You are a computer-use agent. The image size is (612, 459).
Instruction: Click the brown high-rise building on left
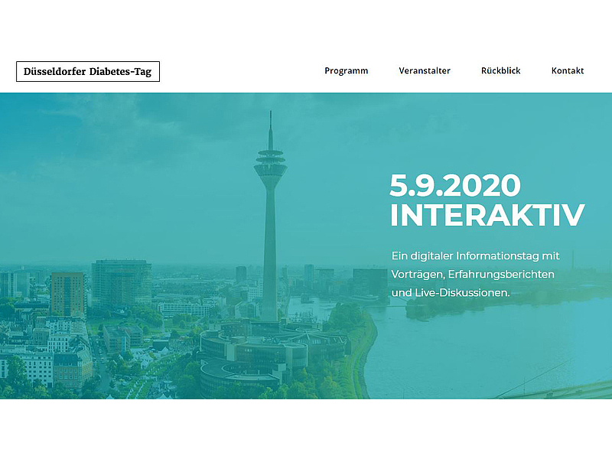click(x=67, y=295)
